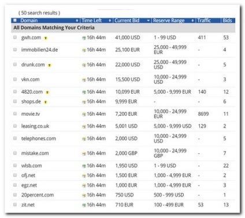Screen dimensions: 245x218
Task: Click the time icon in shops.de row
Action: pos(84,102)
